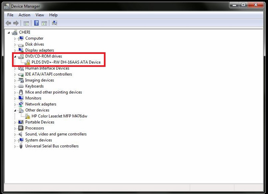Select the Sound, video and game controllers label
This screenshot has width=268, height=194.
coord(56,134)
